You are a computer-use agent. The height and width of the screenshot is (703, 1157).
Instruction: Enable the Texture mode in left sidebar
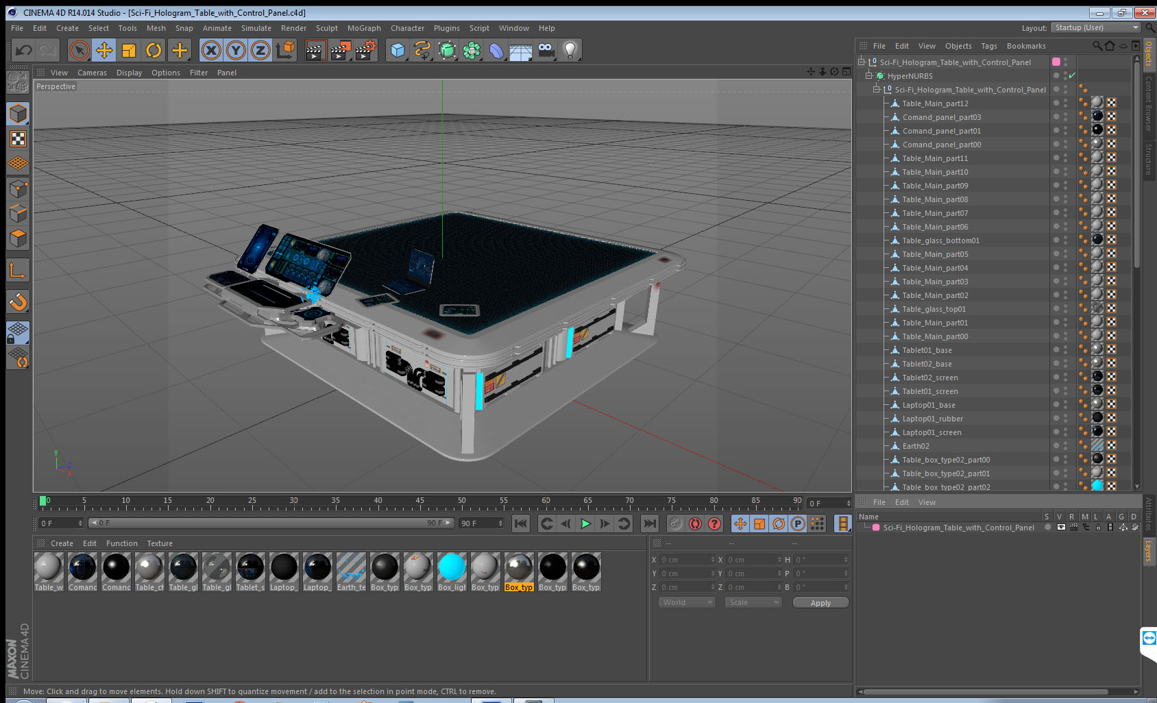click(18, 139)
